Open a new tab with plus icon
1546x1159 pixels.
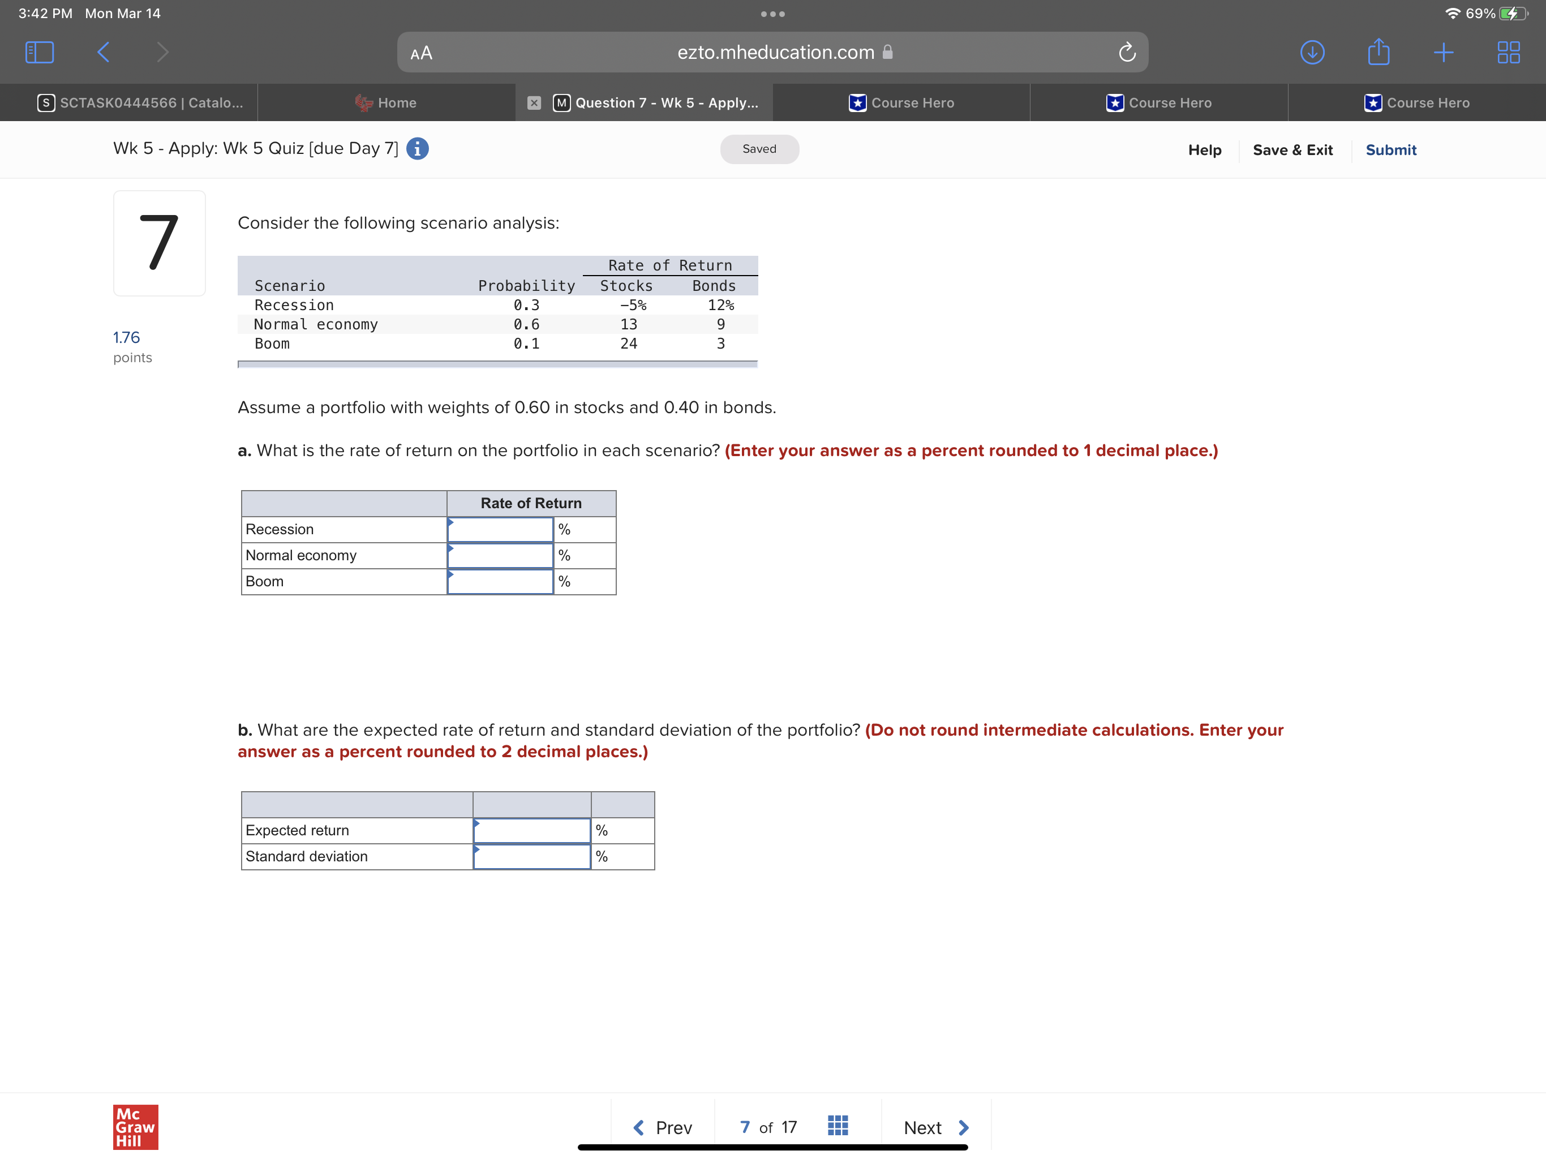coord(1443,53)
